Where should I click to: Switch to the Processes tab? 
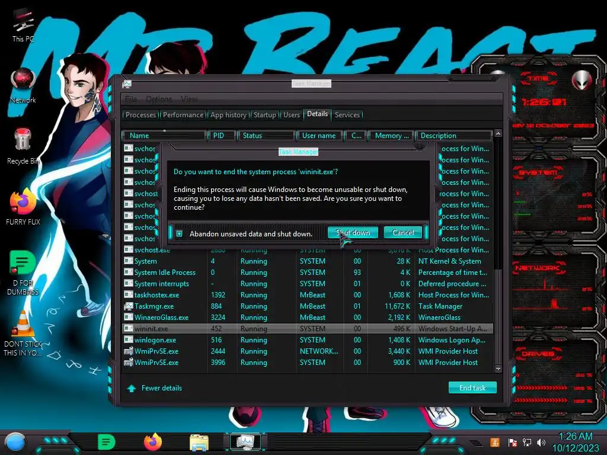click(140, 115)
